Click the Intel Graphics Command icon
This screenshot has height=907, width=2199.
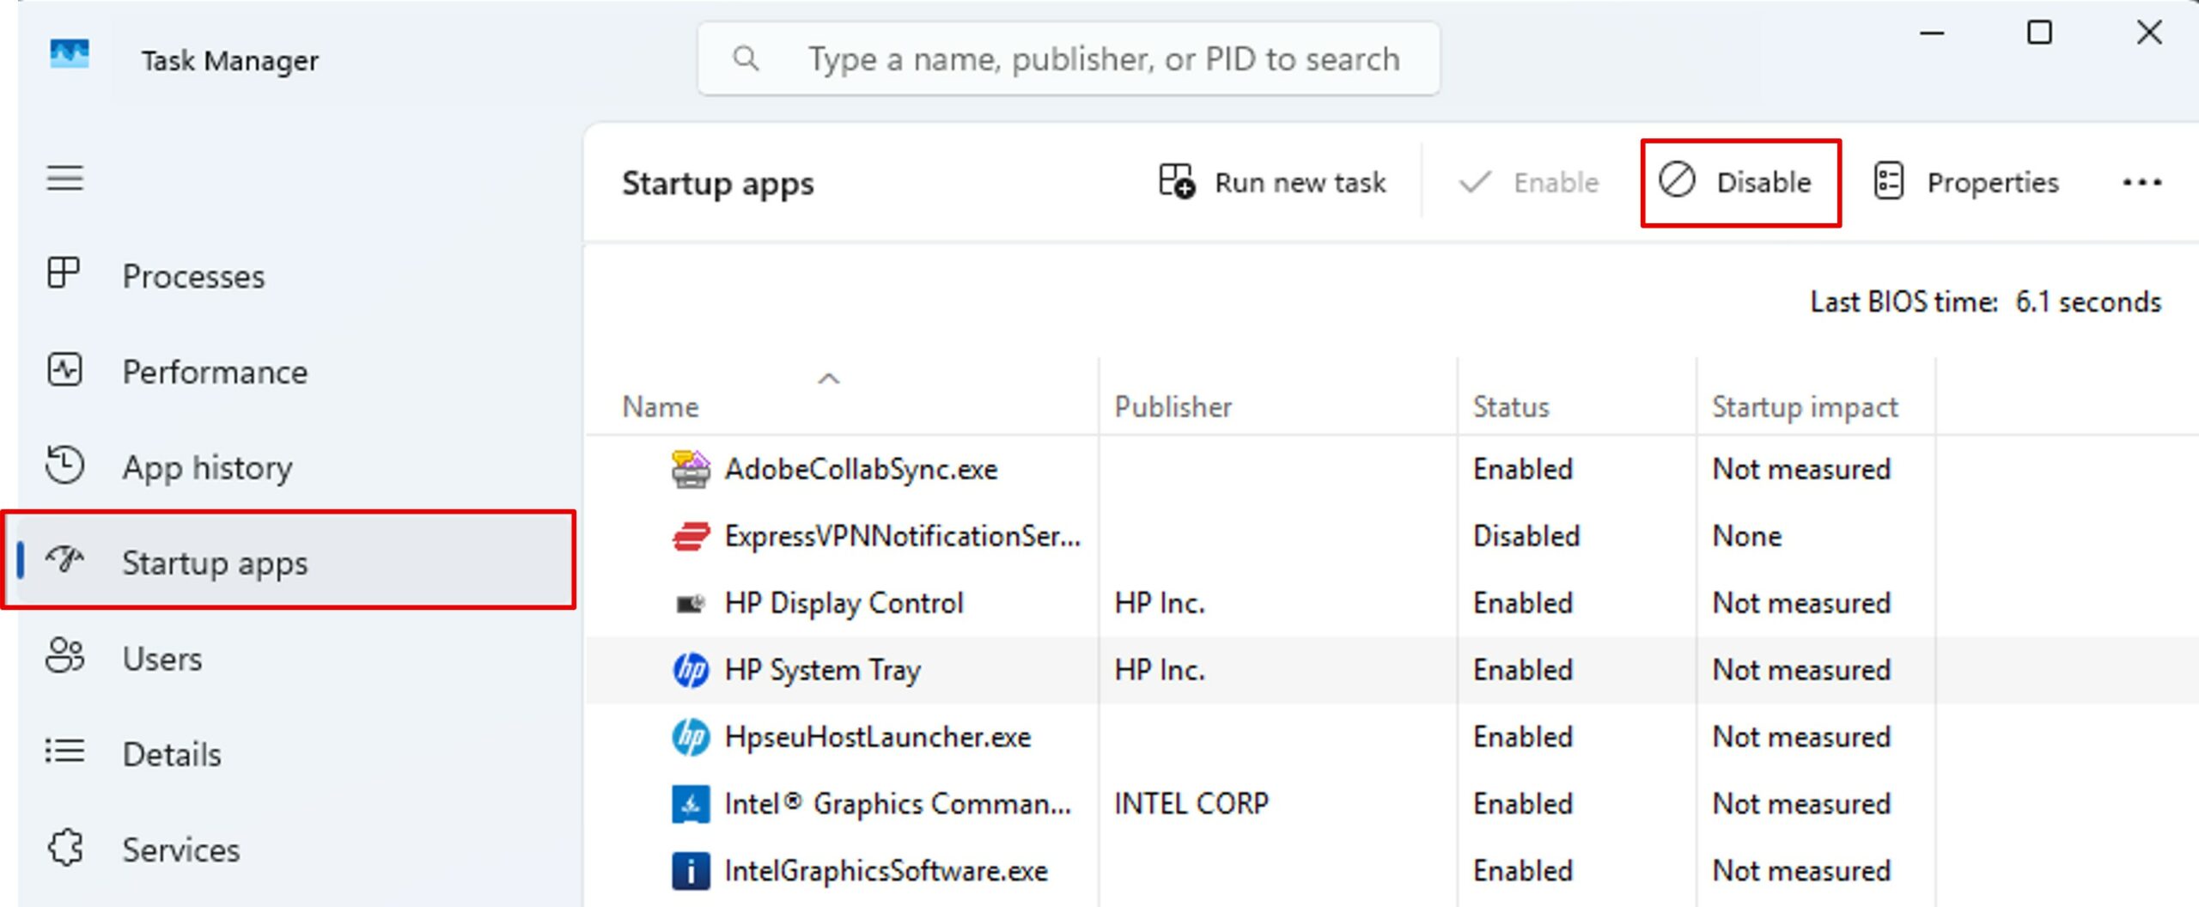pyautogui.click(x=691, y=804)
